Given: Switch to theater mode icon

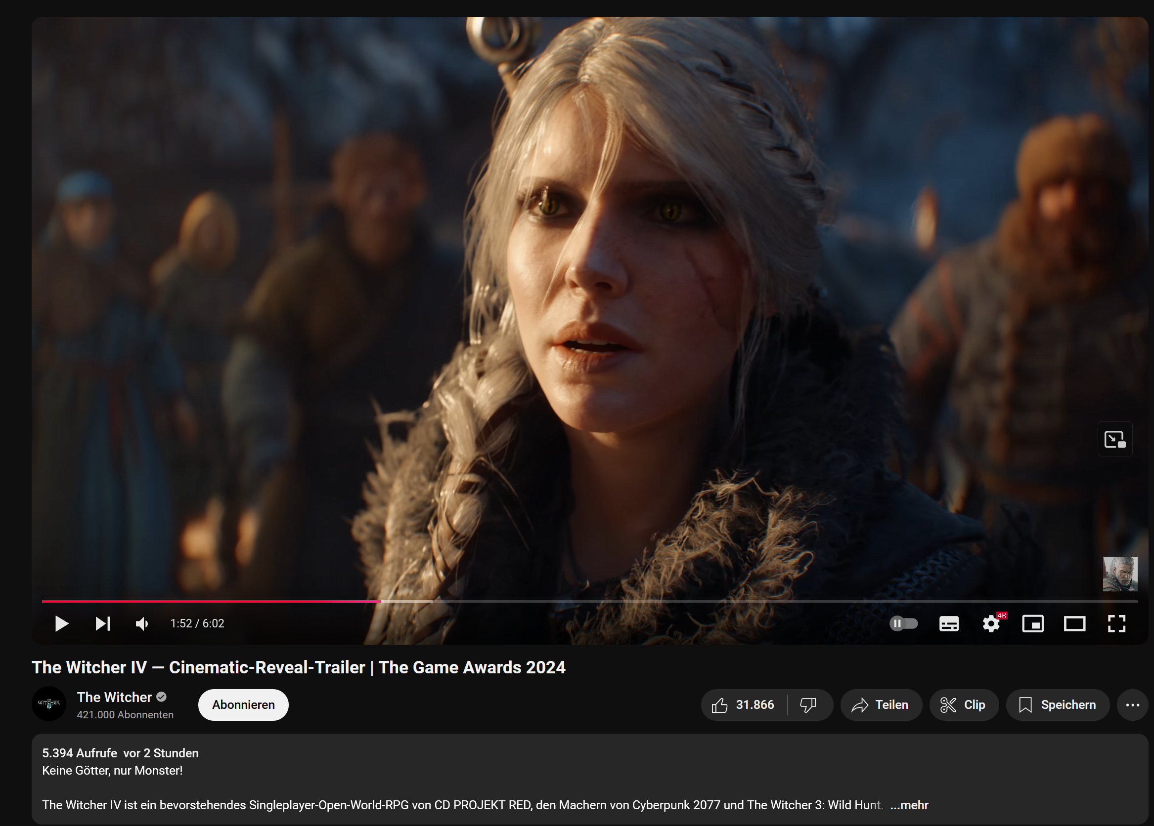Looking at the screenshot, I should coord(1074,623).
